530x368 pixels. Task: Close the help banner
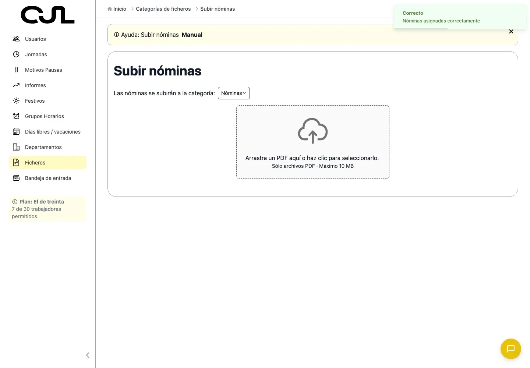[x=511, y=32]
